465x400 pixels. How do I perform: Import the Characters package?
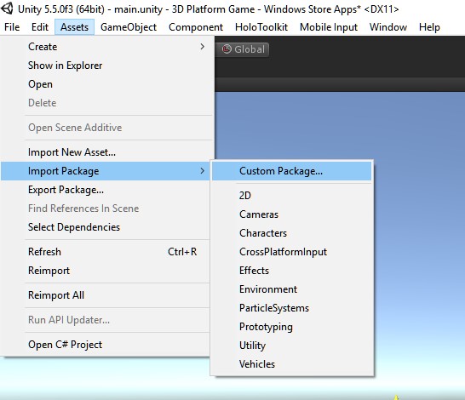pyautogui.click(x=292, y=233)
